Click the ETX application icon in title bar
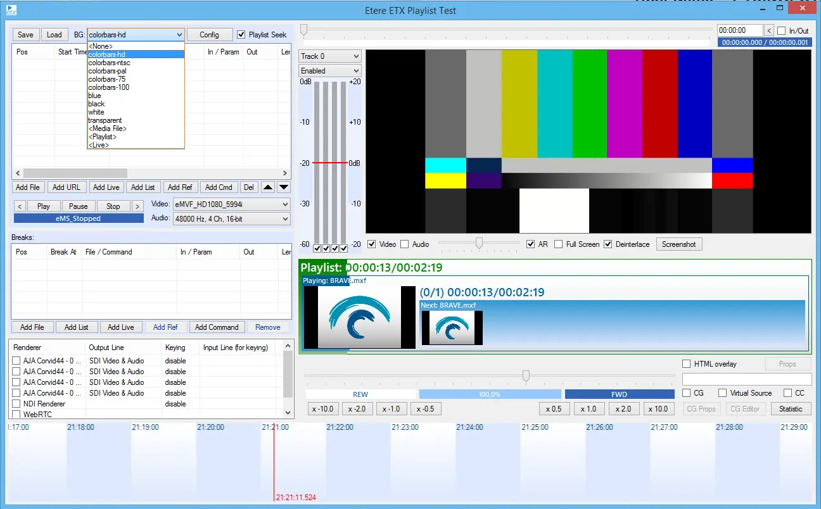This screenshot has width=821, height=509. click(x=11, y=10)
